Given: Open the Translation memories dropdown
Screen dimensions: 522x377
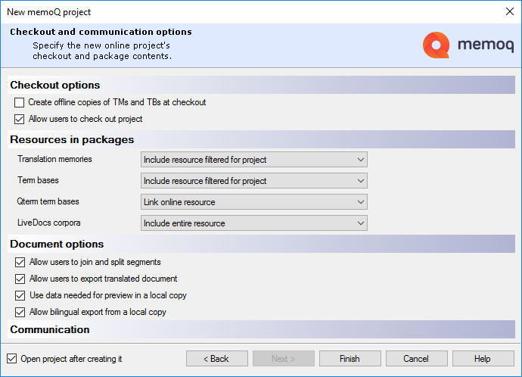Looking at the screenshot, I should 253,160.
